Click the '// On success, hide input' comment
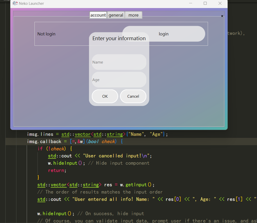The width and height of the screenshot is (257, 223). 111,213
